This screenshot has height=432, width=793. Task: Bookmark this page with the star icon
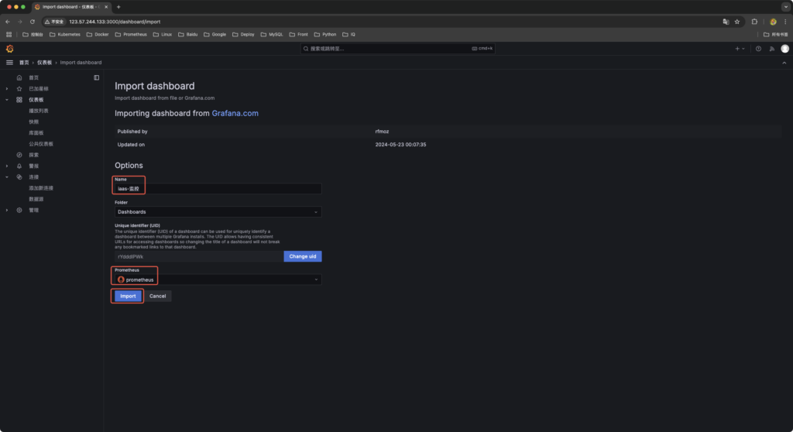[737, 22]
